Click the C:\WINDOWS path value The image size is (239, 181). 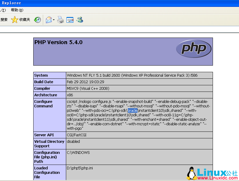click(x=78, y=152)
